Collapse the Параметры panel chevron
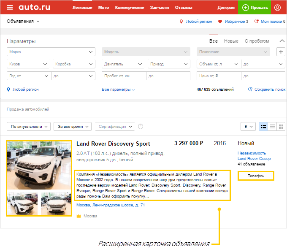287x252 pixels. (282, 41)
